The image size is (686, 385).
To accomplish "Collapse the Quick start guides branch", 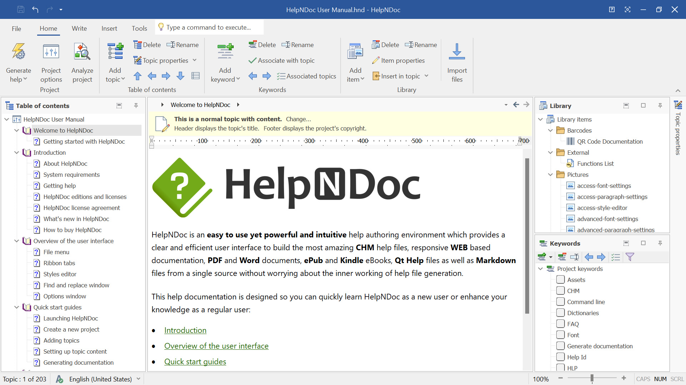I will (x=16, y=307).
